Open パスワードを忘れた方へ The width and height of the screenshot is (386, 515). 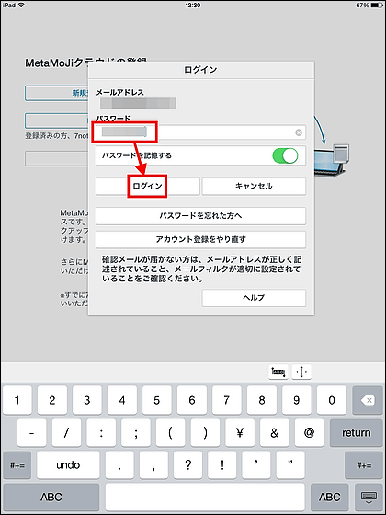click(x=201, y=216)
